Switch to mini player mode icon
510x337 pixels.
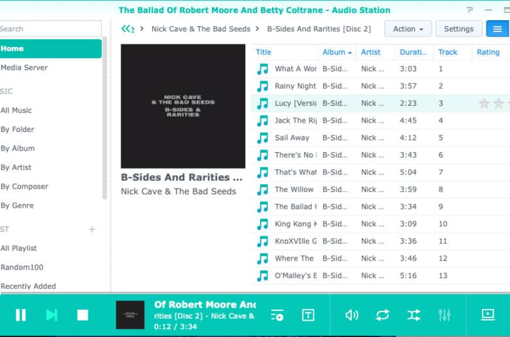tap(488, 314)
